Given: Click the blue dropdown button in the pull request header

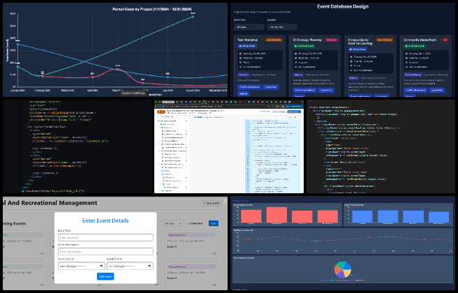Looking at the screenshot, I should coord(294,112).
